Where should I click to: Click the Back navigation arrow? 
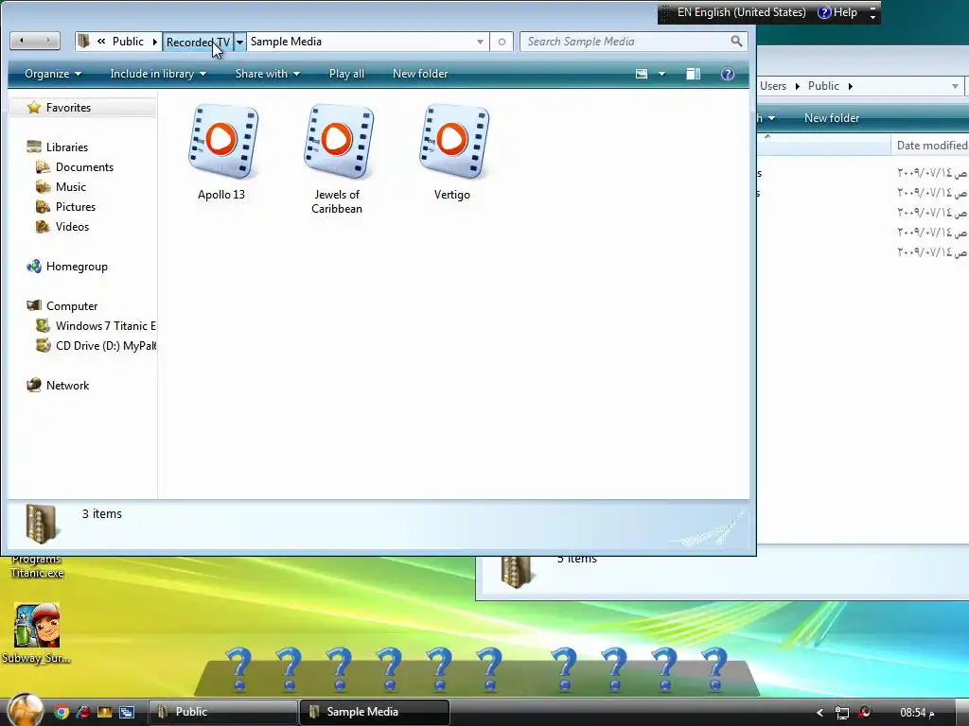[x=23, y=42]
